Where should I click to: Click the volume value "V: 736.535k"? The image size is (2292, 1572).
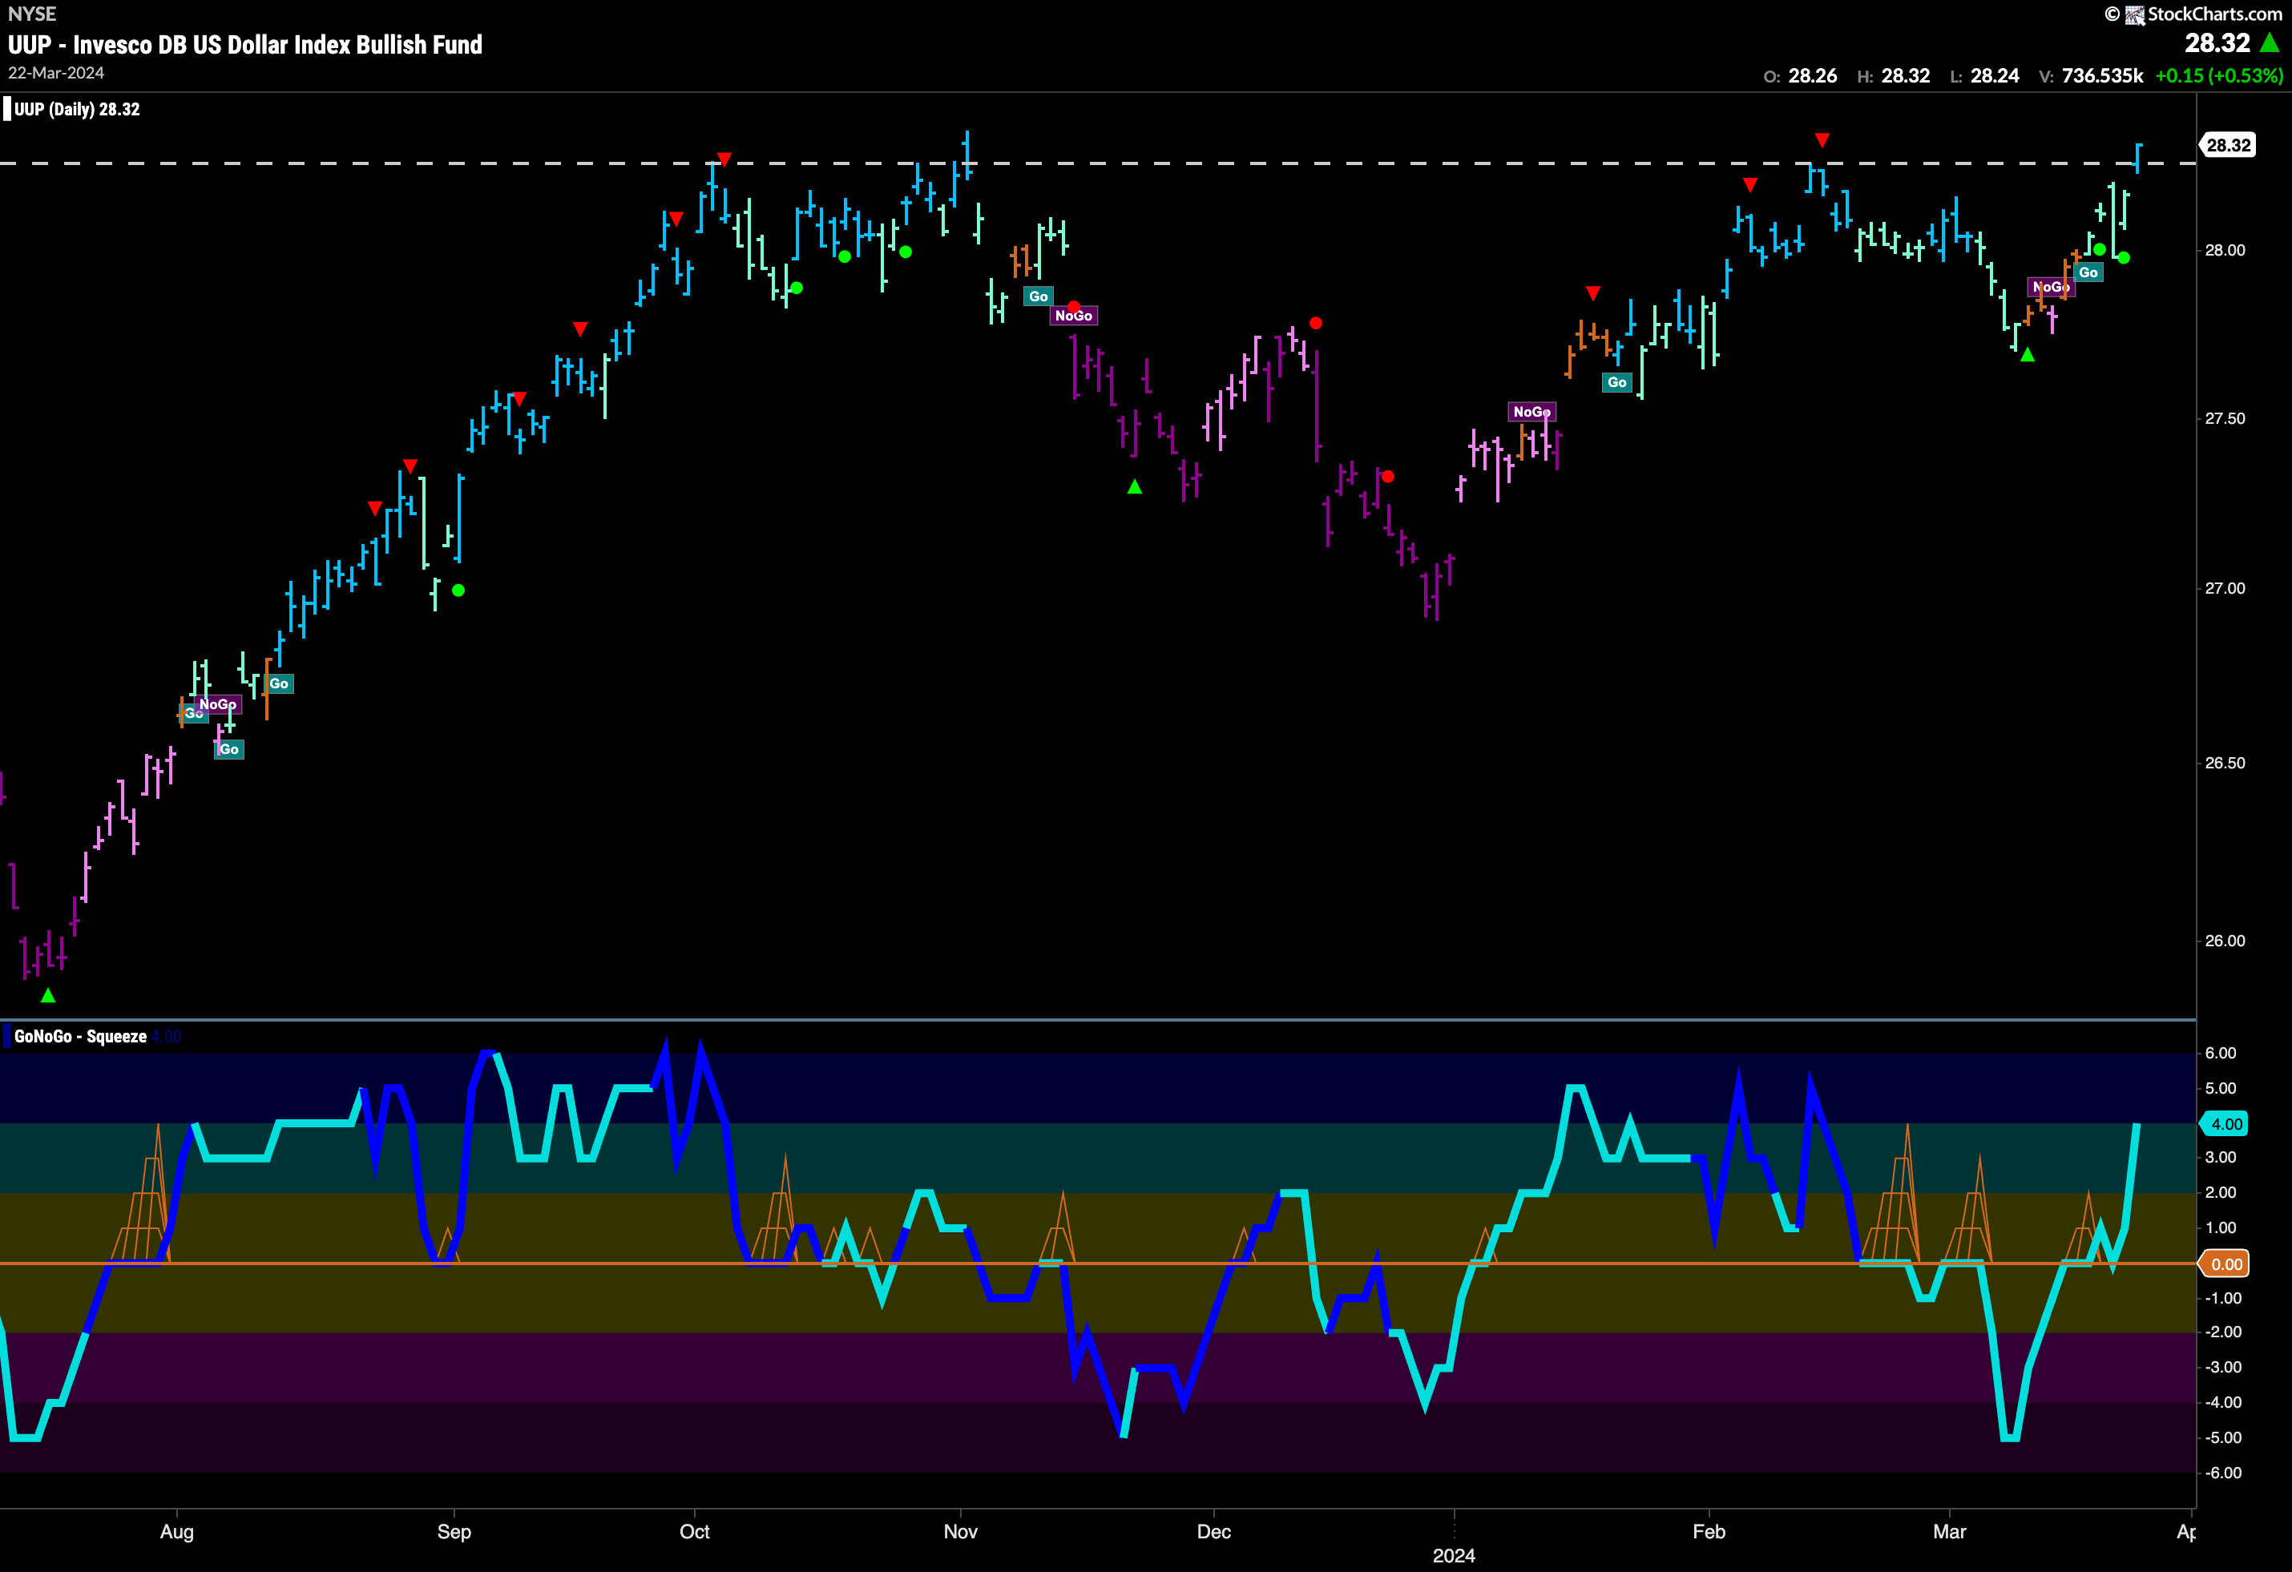tap(2091, 76)
